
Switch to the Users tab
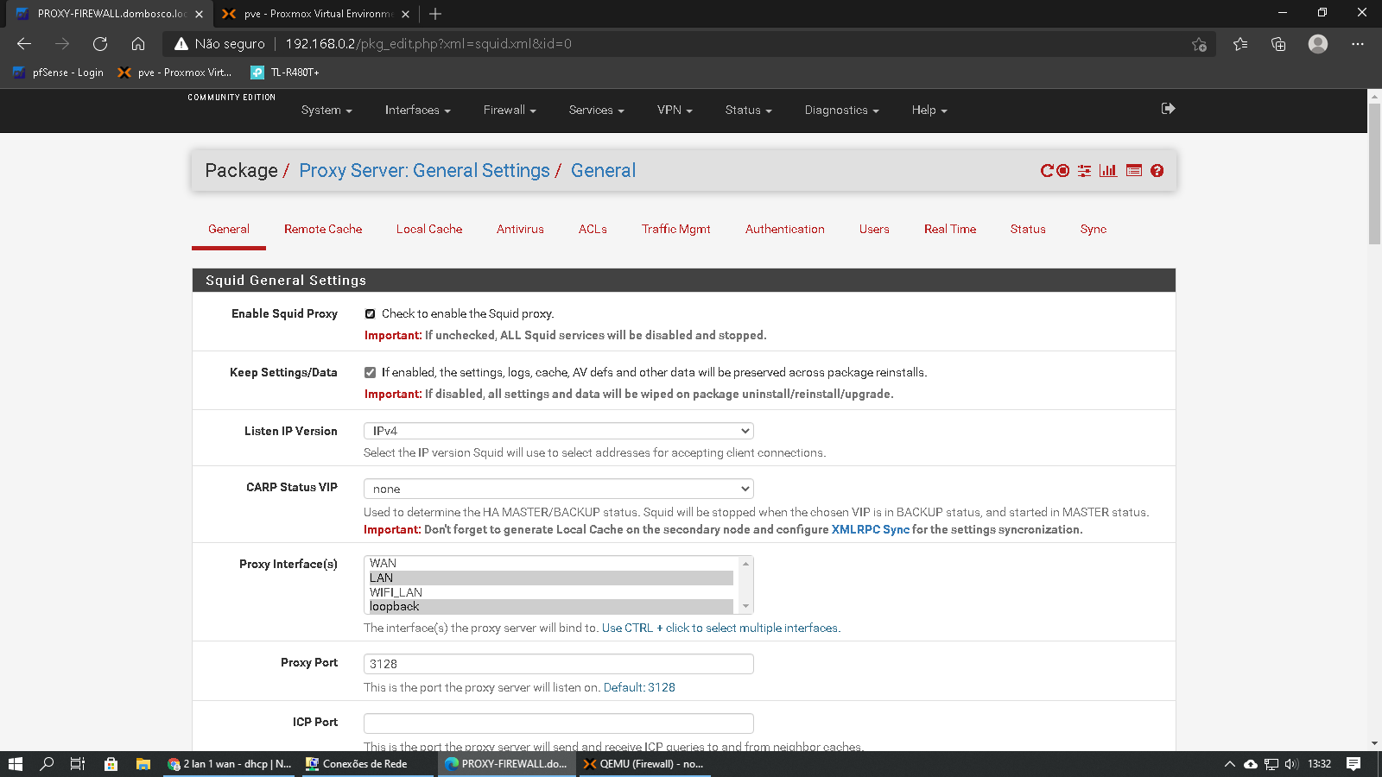pos(874,230)
